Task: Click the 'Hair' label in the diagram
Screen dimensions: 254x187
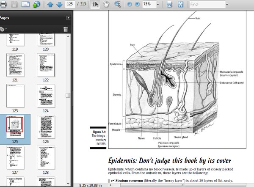Action: tap(198, 18)
